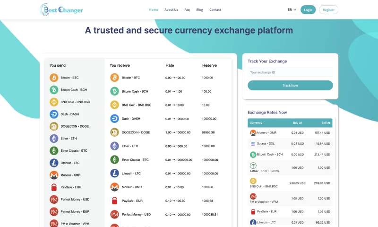Screen dimensions: 378x227
Task: Open the EN language dropdown
Action: (x=292, y=9)
